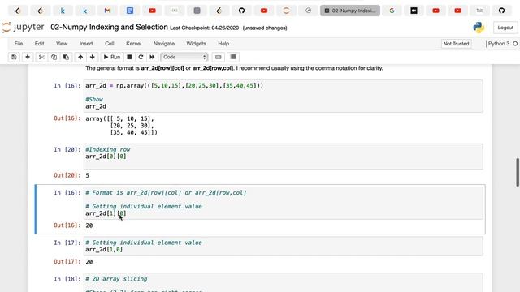
Task: Switch to the first YouTube browser tab
Action: coord(152,11)
